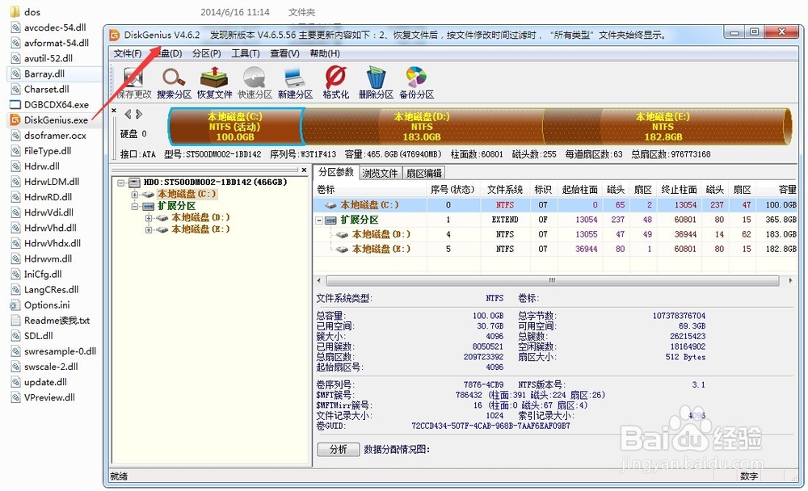Screen dimensions: 808x491
Task: Select the C: partition block in disk bar
Action: [235, 127]
